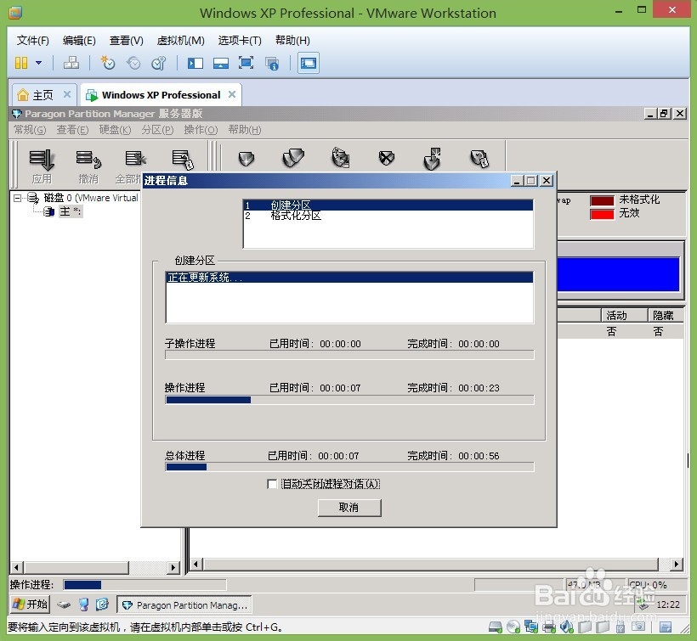Click the 撤消 undo icon in Paragon toolbar

coord(88,166)
